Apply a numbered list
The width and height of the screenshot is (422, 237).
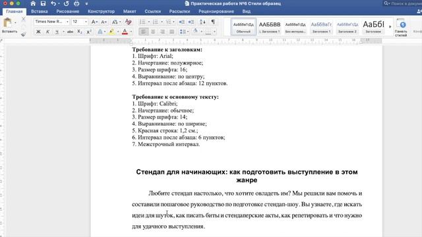(156, 22)
